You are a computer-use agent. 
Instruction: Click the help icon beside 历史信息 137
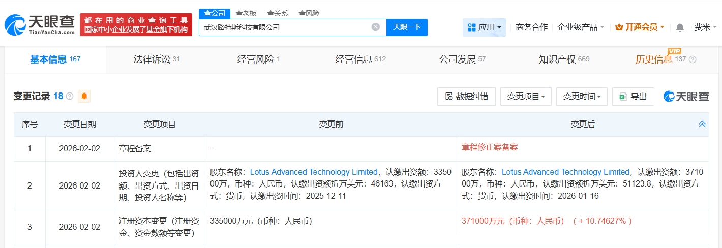point(692,59)
